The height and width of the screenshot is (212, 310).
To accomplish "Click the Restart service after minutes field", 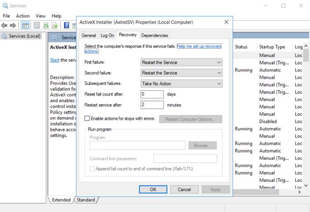I will pyautogui.click(x=152, y=105).
